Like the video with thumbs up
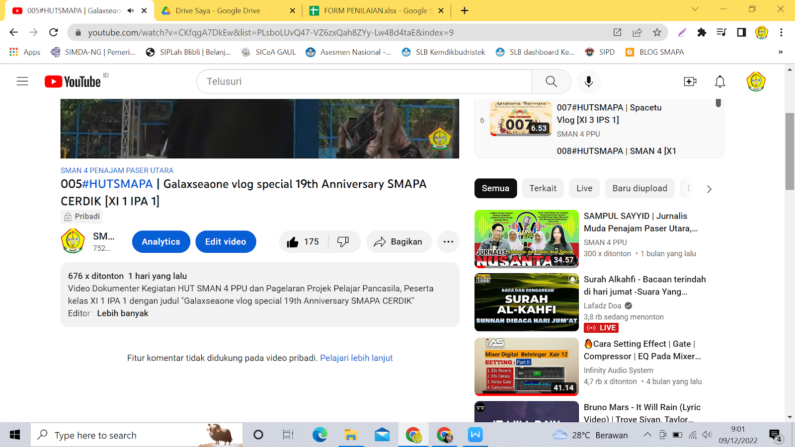 pyautogui.click(x=304, y=242)
